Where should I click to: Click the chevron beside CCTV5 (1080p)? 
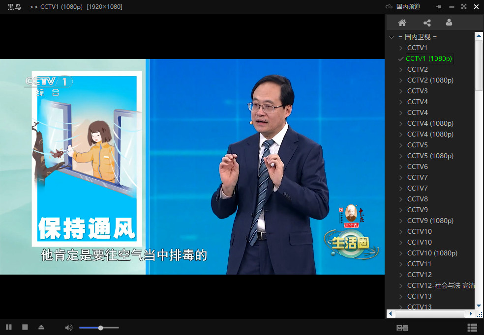401,156
